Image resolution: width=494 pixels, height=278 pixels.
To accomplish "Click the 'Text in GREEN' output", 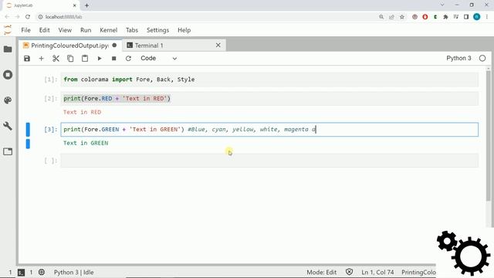I will (x=86, y=143).
